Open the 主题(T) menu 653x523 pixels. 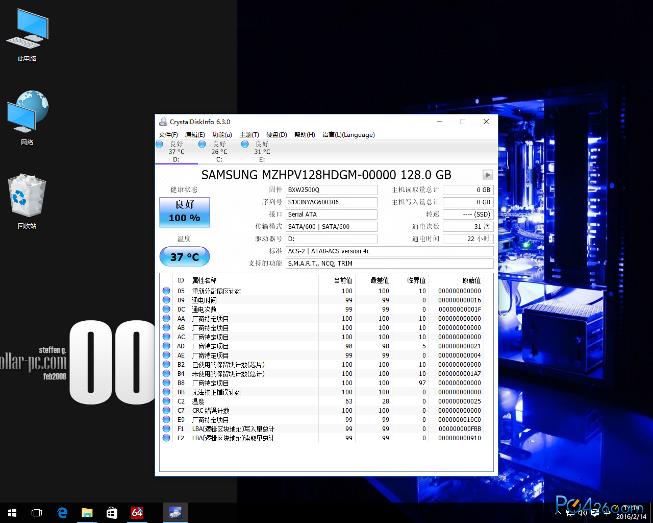click(x=249, y=135)
